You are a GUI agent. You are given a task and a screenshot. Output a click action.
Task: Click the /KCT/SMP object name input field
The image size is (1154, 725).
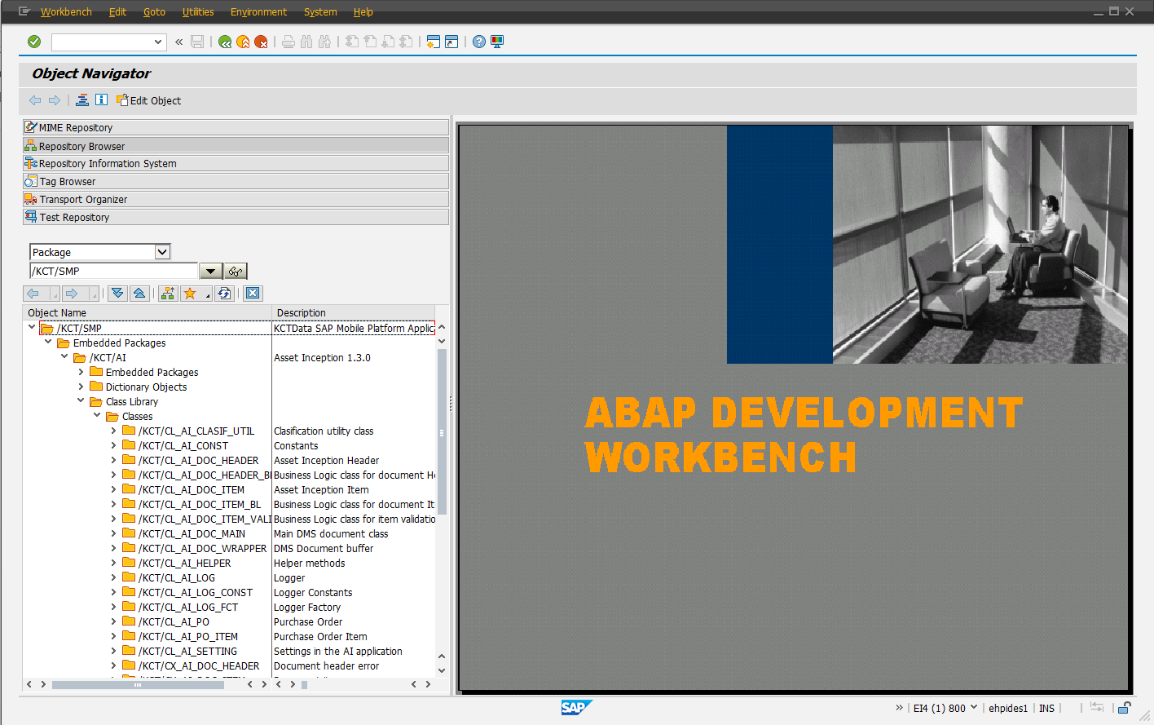113,271
